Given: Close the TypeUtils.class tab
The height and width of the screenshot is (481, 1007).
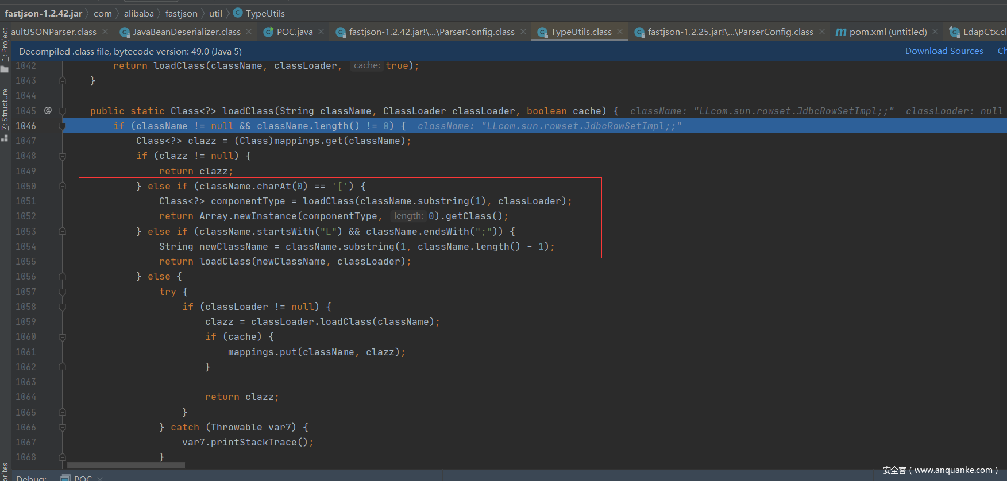Looking at the screenshot, I should click(620, 32).
